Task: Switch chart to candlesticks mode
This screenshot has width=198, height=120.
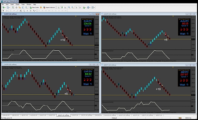Action: point(62,8)
